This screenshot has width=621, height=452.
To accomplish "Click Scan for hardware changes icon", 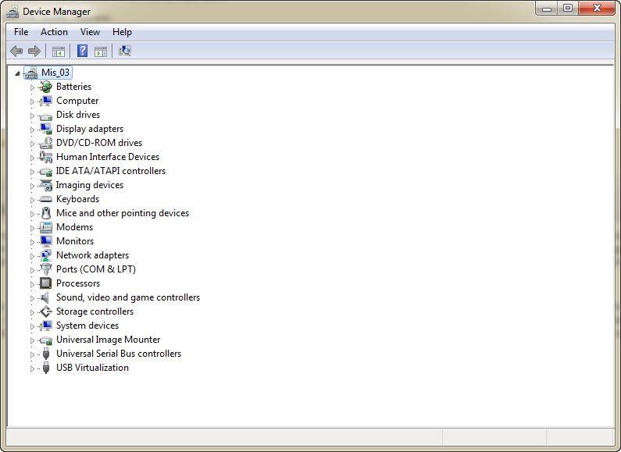I will point(125,51).
